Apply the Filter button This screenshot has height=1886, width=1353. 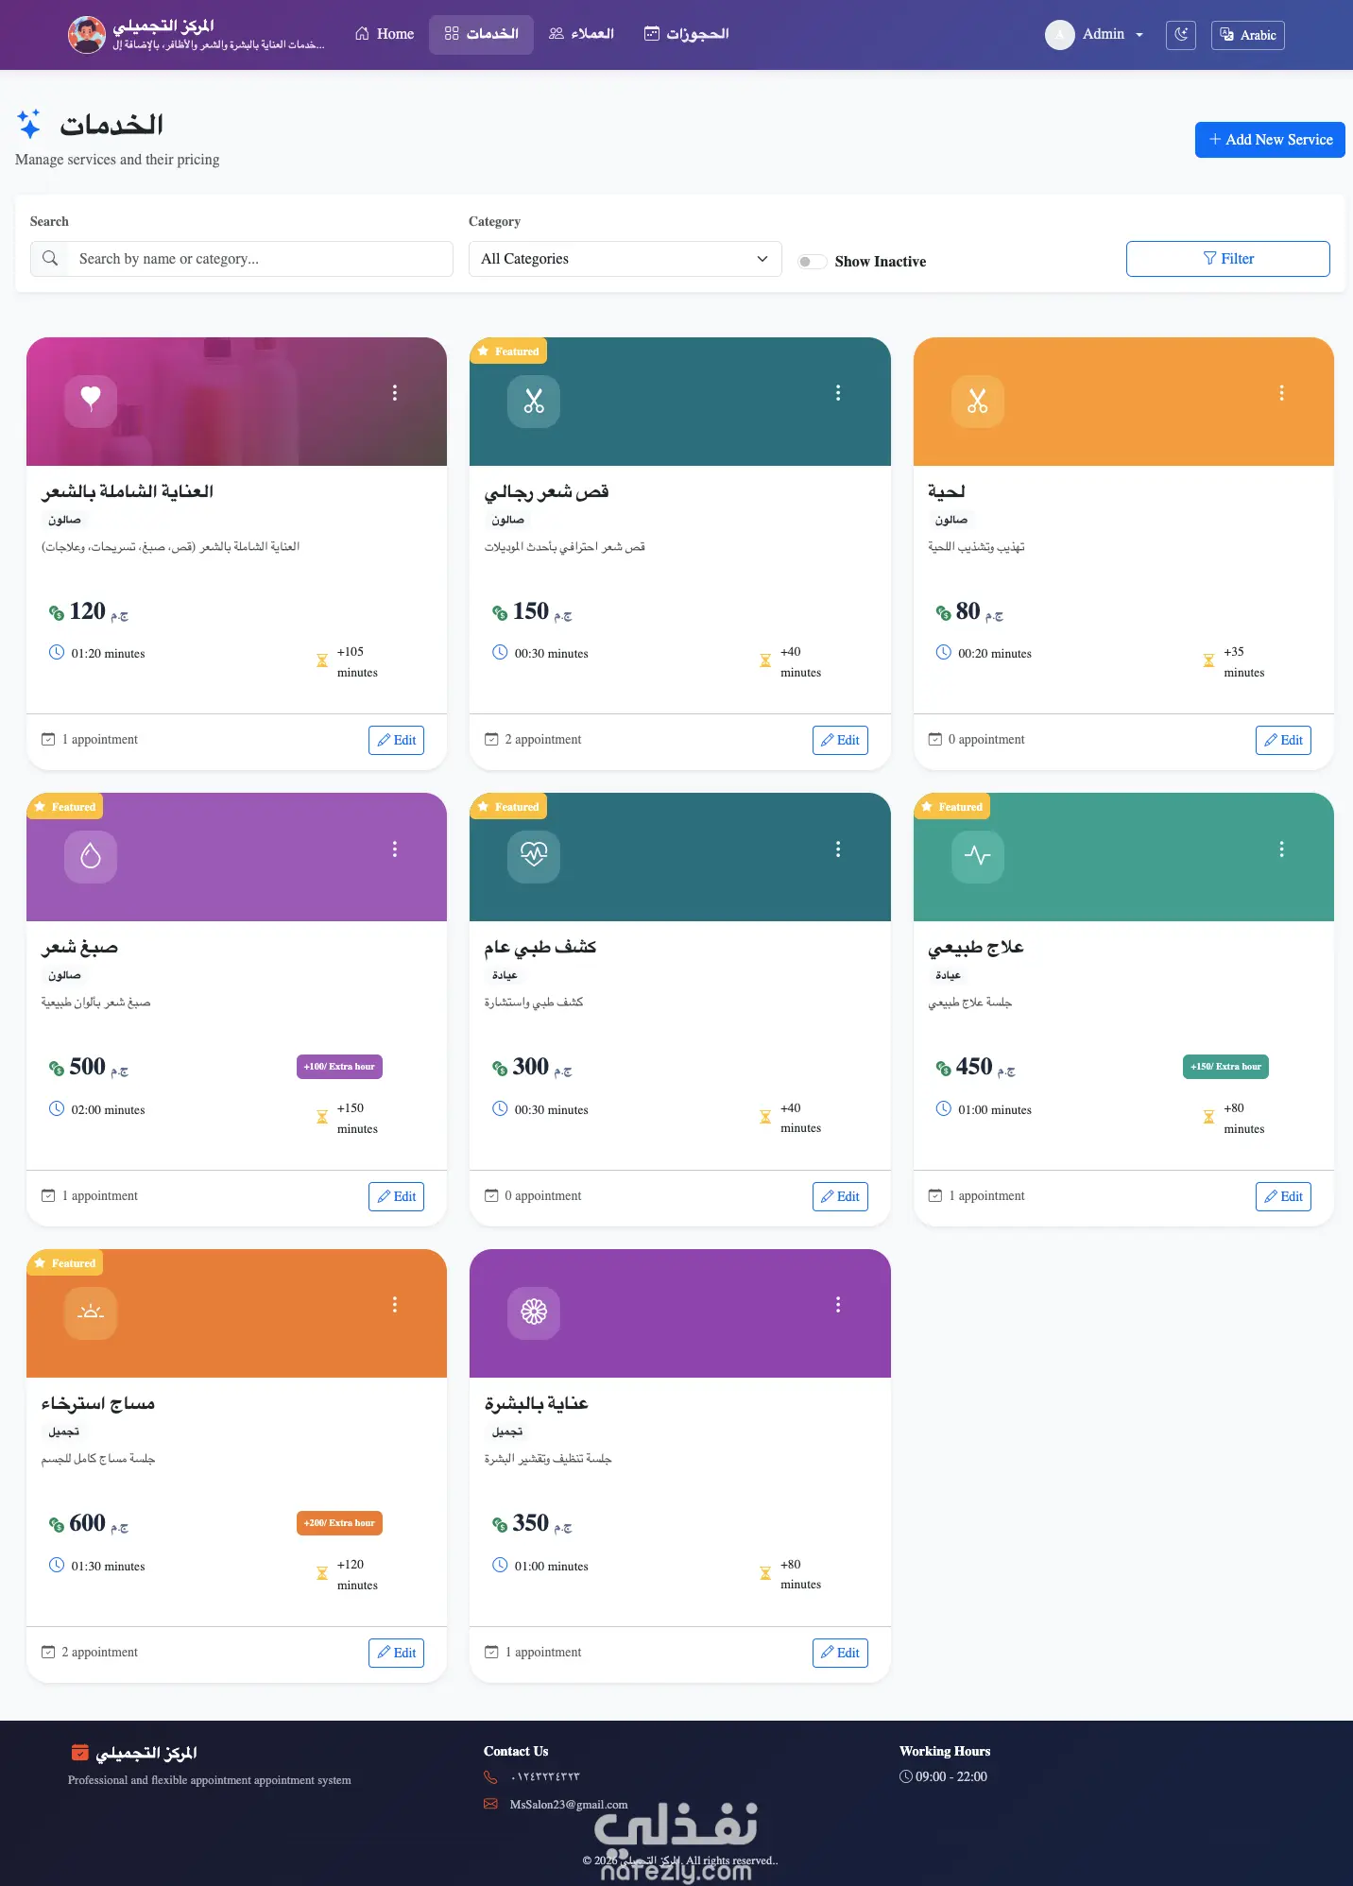click(1227, 259)
